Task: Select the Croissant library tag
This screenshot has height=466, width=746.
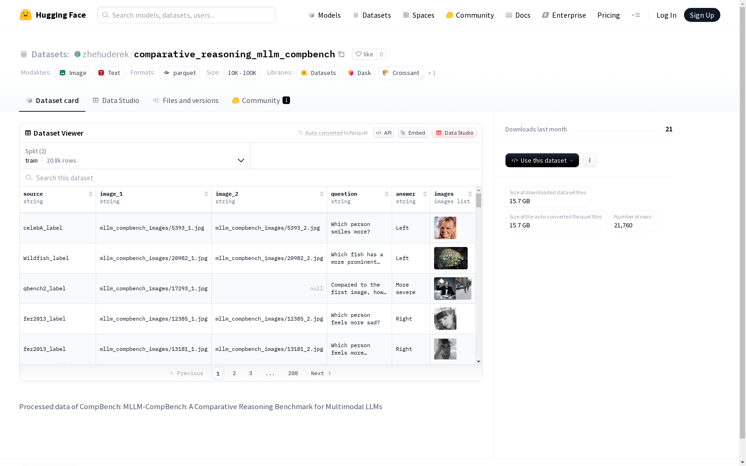Action: click(401, 73)
